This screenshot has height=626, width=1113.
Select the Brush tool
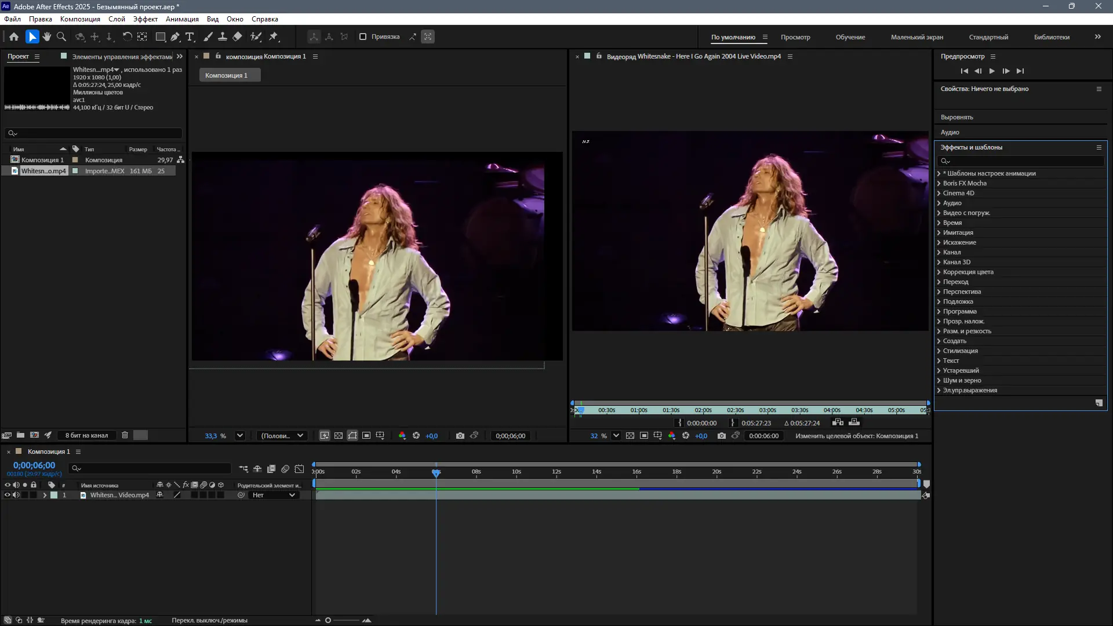click(x=208, y=37)
